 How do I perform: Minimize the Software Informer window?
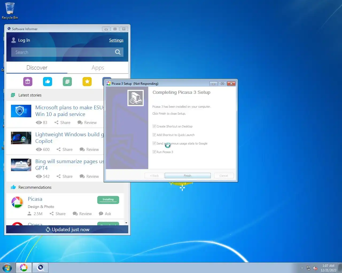click(x=106, y=29)
